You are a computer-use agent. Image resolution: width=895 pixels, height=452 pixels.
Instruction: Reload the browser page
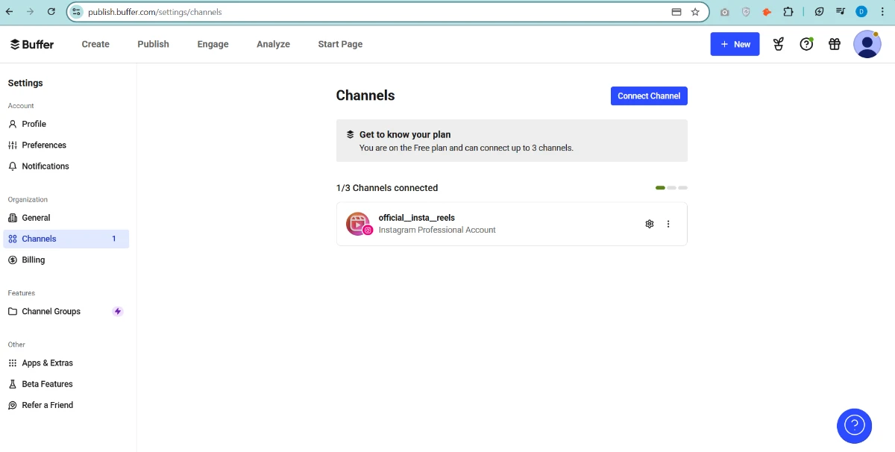click(51, 12)
